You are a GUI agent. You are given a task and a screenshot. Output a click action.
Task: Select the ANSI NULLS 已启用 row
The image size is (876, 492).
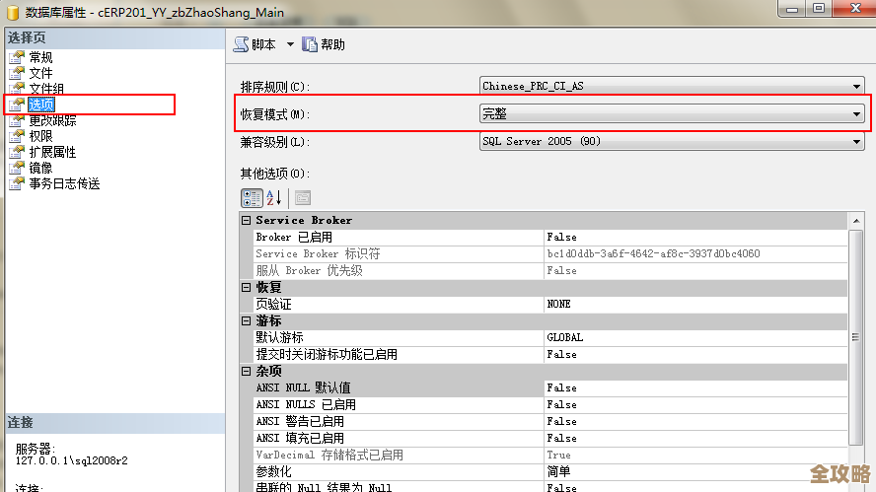(x=549, y=404)
